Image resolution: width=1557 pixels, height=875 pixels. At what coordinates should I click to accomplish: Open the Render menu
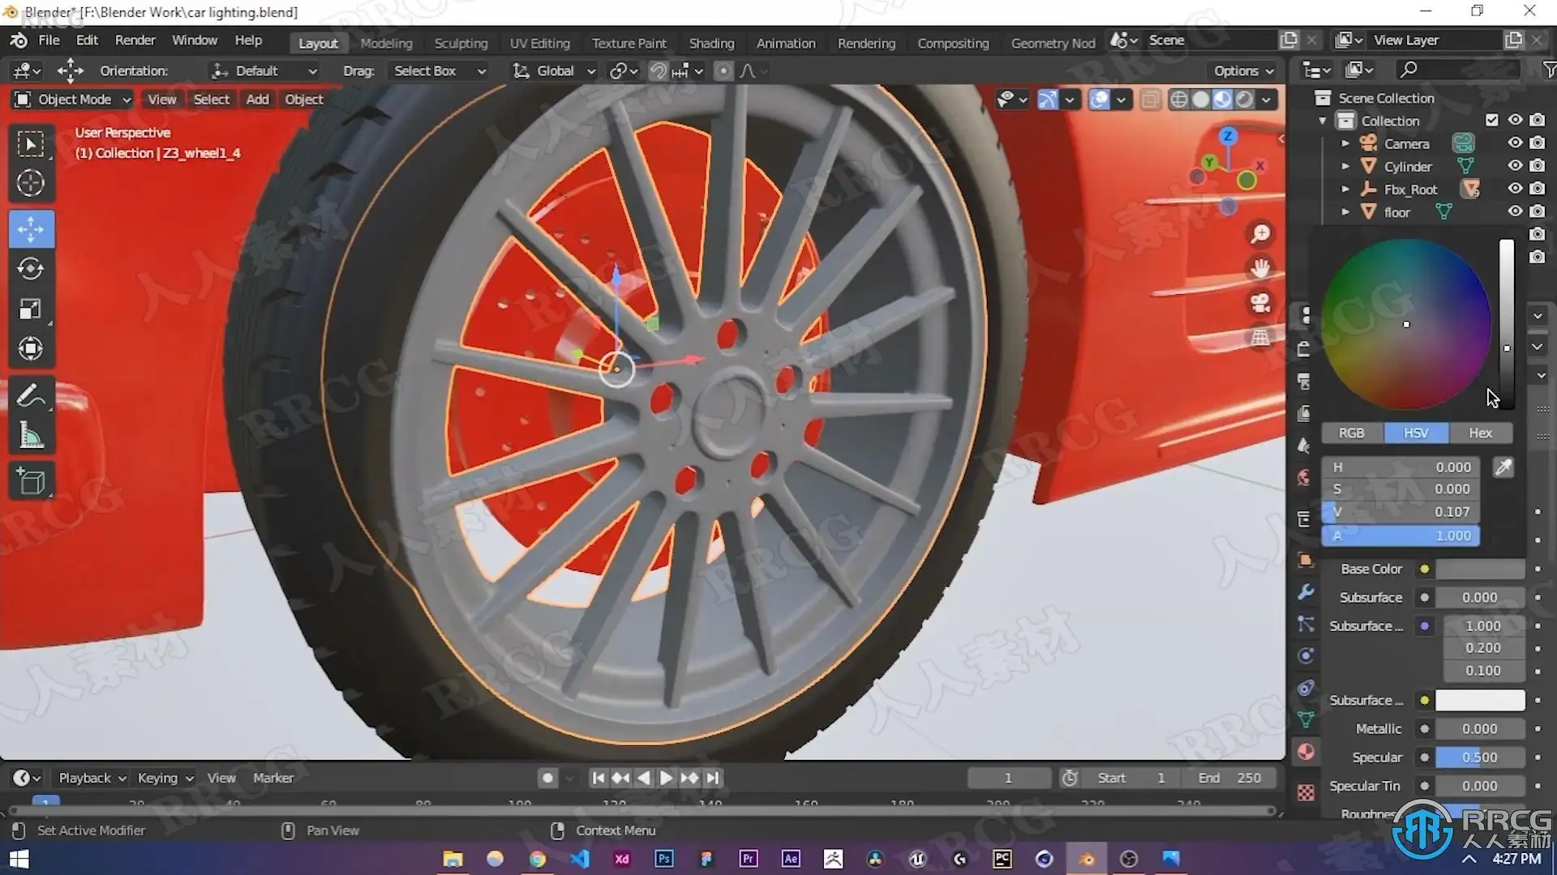click(135, 41)
